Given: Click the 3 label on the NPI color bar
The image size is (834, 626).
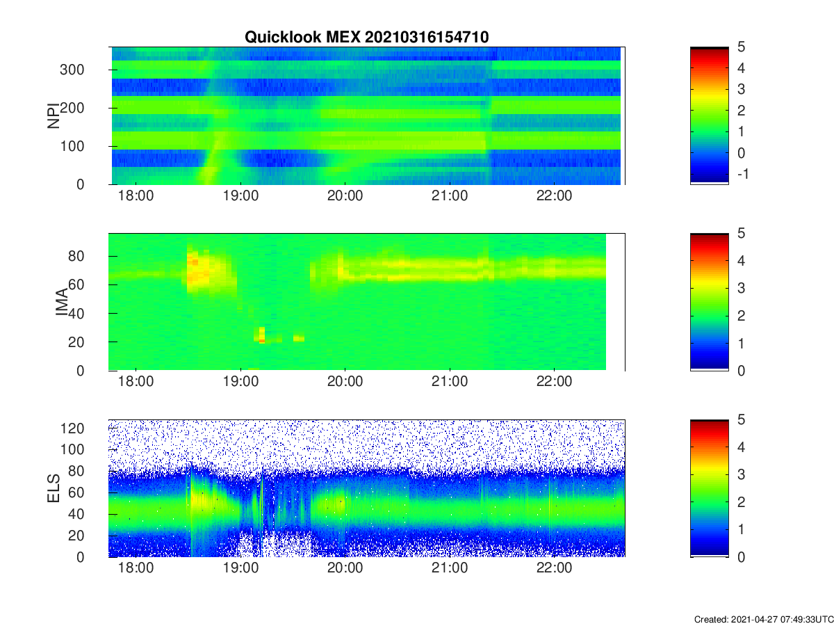Looking at the screenshot, I should [x=741, y=89].
